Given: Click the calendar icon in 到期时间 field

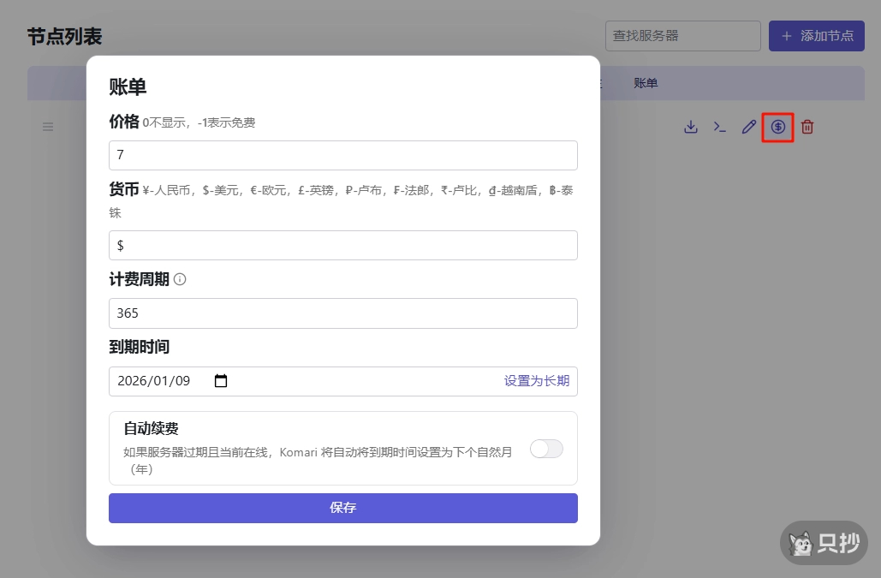Looking at the screenshot, I should (220, 380).
